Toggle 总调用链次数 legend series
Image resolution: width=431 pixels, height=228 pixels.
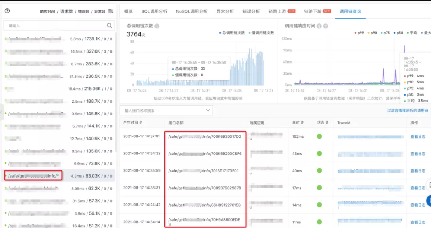(x=232, y=33)
